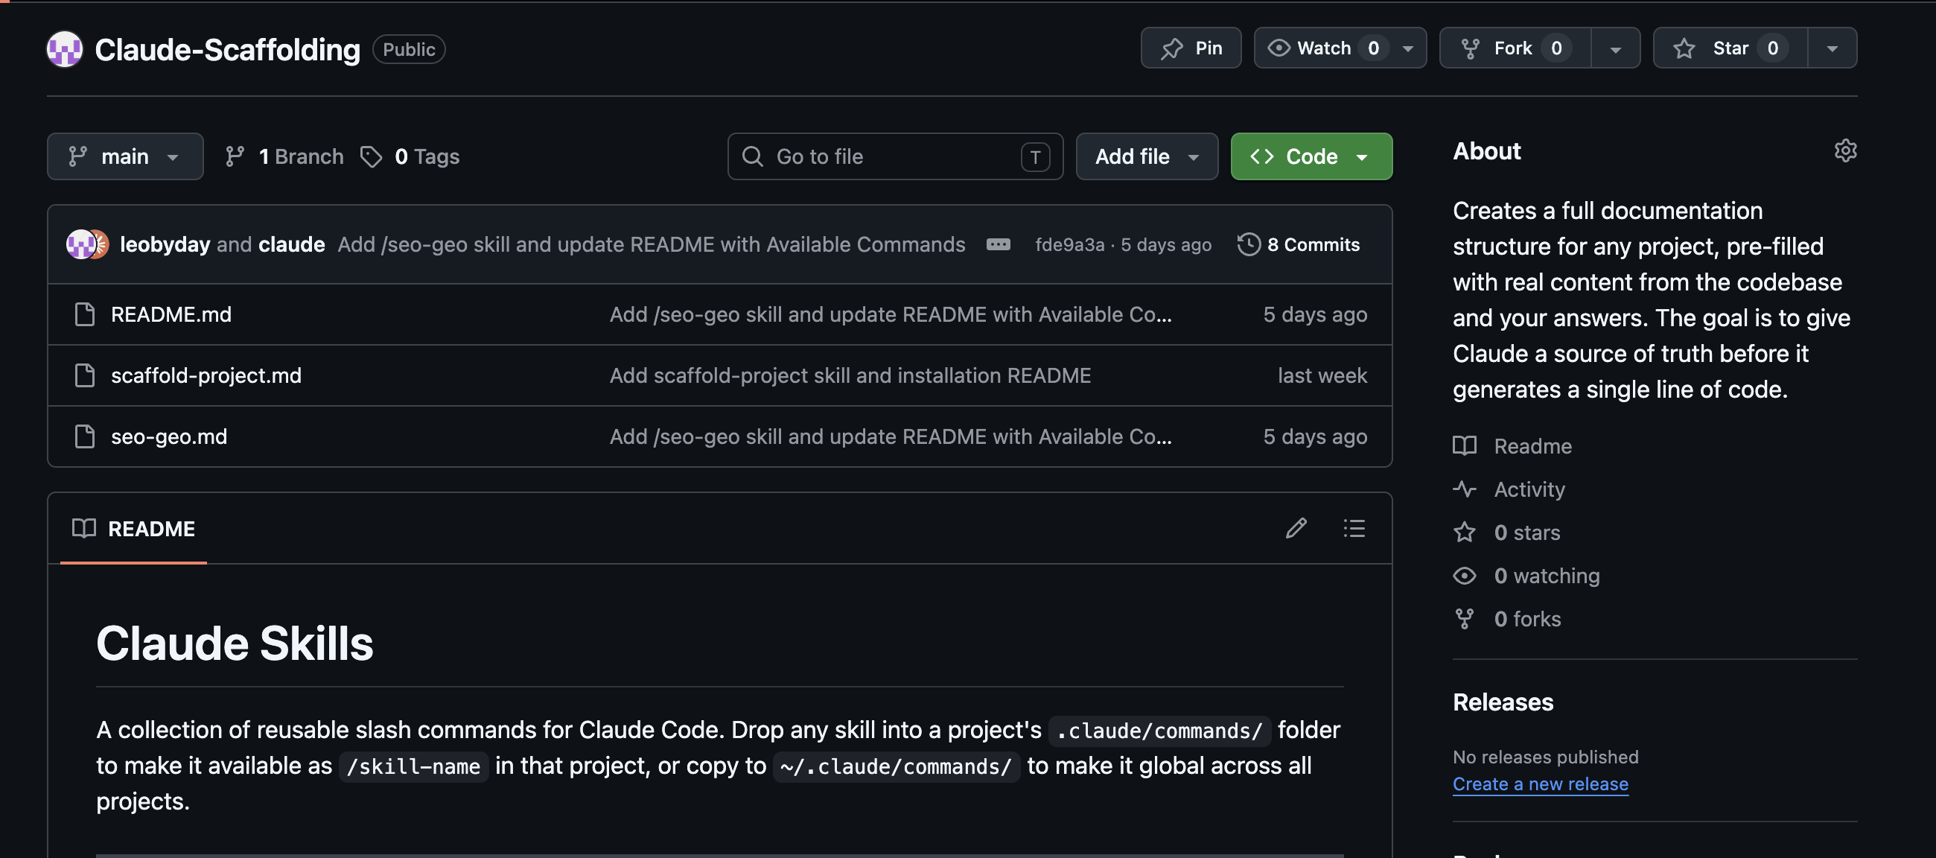Click the eye icon beside 0 watching
The image size is (1936, 858).
click(1464, 576)
